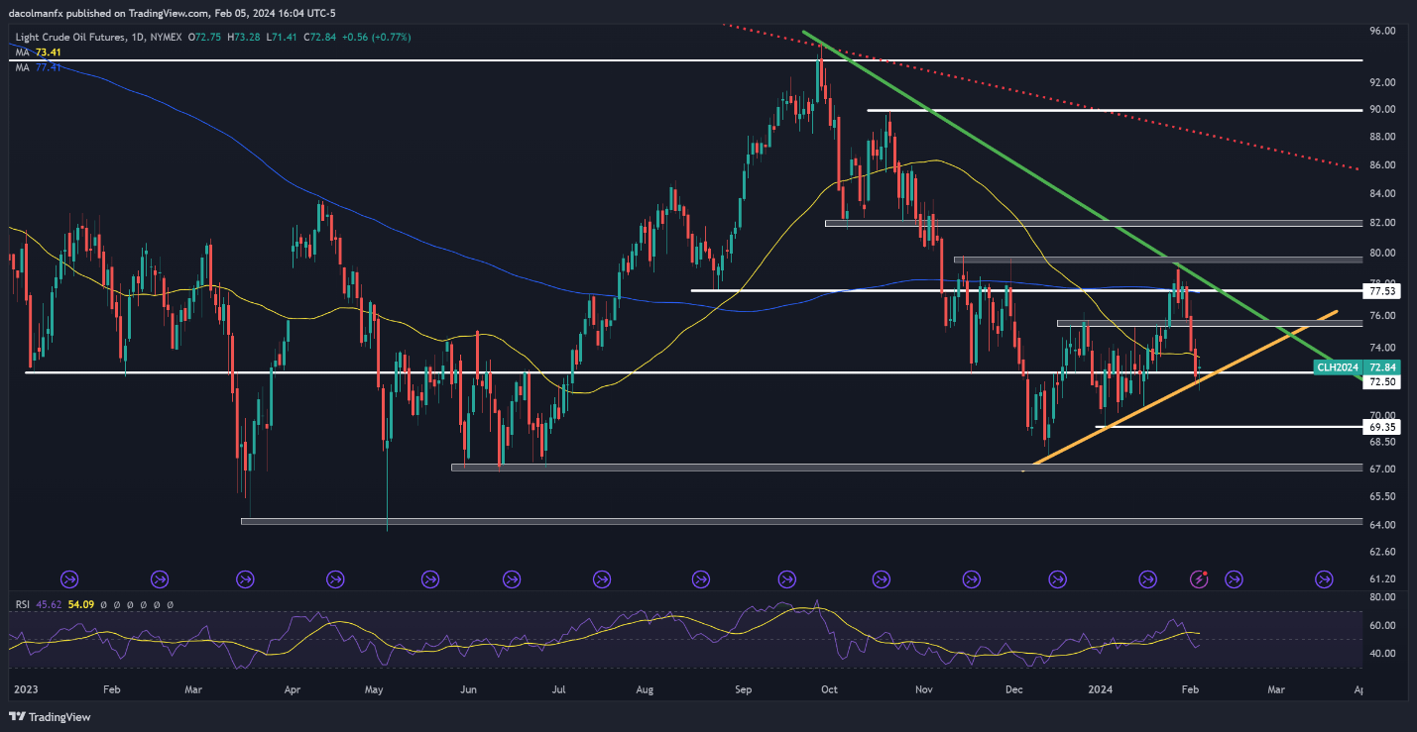Open the rollover marker between Jul and Aug 2023
Image resolution: width=1417 pixels, height=732 pixels.
click(600, 577)
